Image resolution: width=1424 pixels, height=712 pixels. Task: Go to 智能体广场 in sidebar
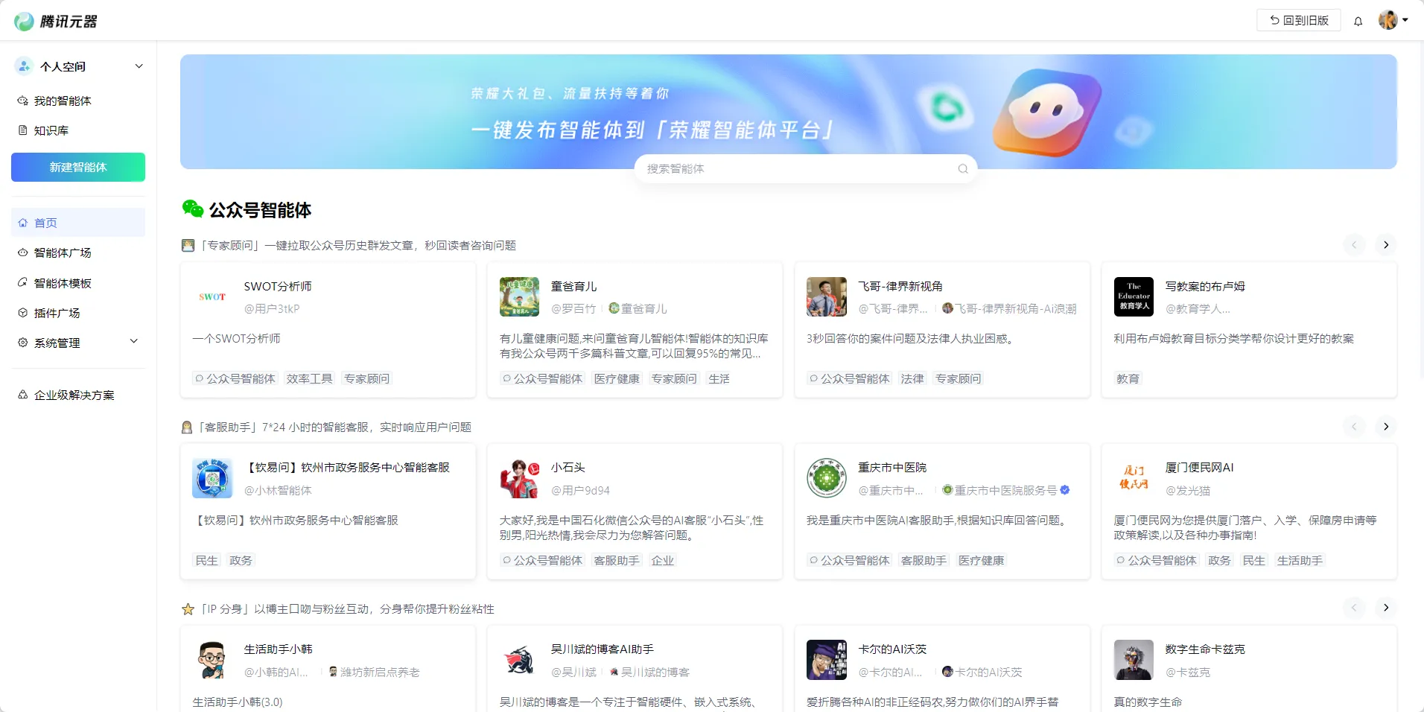[x=63, y=252]
